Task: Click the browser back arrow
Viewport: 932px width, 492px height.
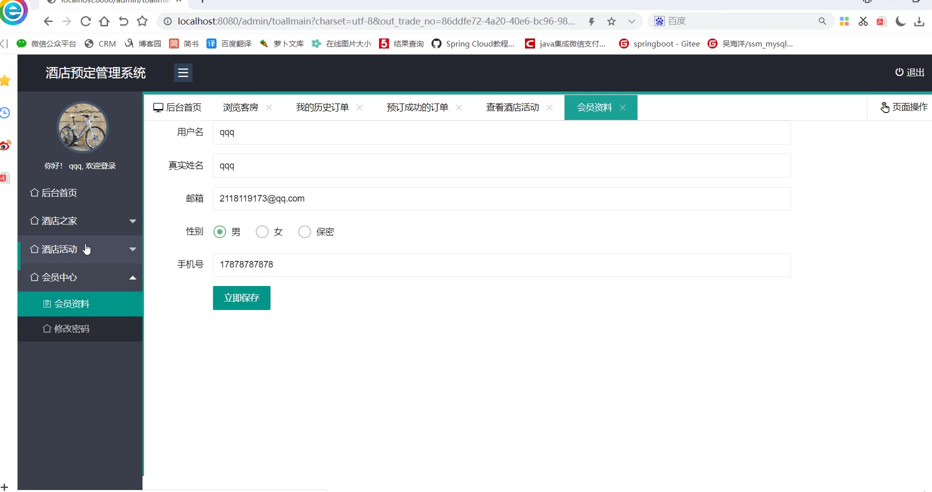Action: pyautogui.click(x=48, y=21)
